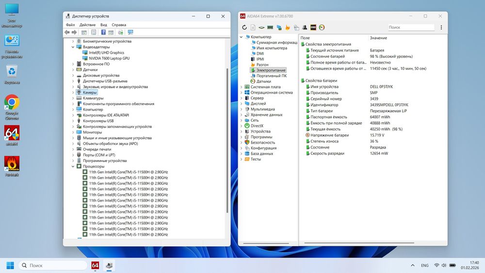The height and width of the screenshot is (273, 485).
Task: Click the Степень износа row in AIDA64
Action: [x=373, y=141]
